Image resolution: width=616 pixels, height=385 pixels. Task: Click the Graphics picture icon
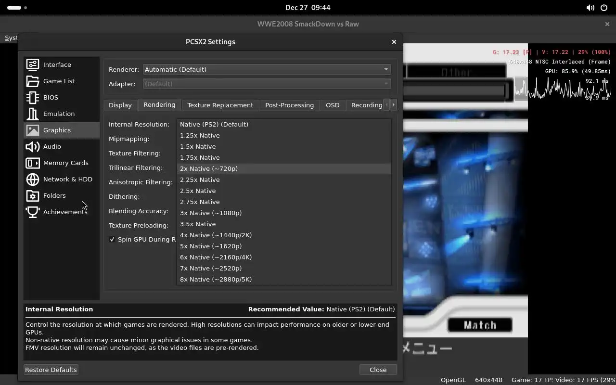click(33, 130)
